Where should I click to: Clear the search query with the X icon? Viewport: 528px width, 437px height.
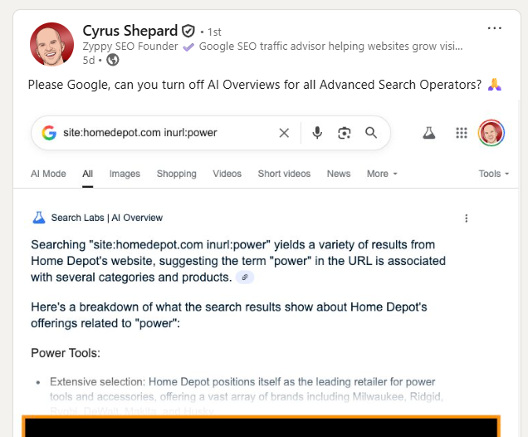pos(284,133)
